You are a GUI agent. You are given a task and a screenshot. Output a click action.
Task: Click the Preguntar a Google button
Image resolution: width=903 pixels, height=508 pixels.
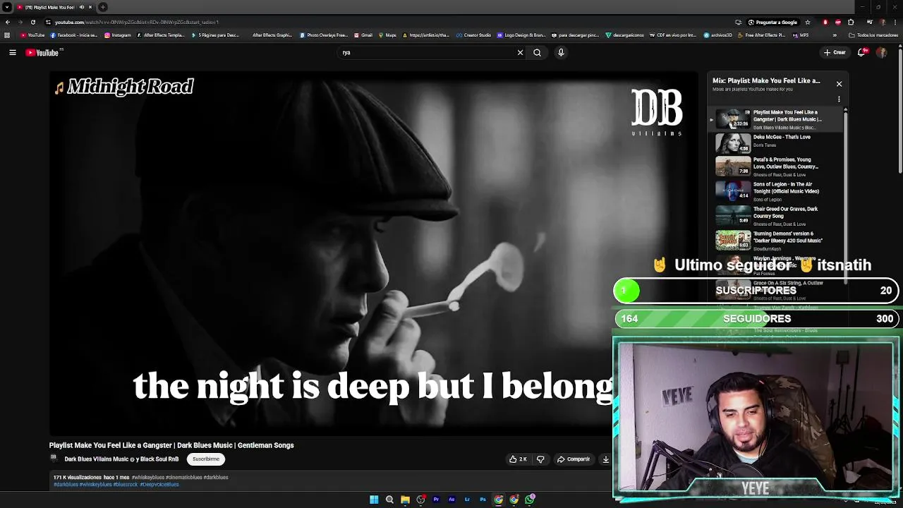click(x=772, y=22)
